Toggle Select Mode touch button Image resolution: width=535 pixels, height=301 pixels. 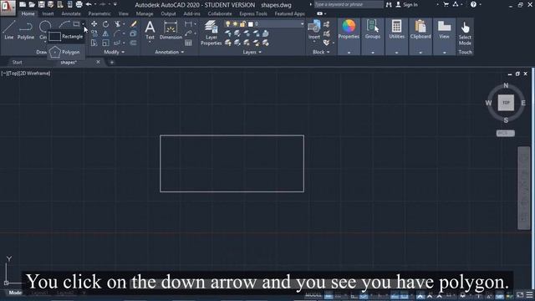click(x=465, y=33)
